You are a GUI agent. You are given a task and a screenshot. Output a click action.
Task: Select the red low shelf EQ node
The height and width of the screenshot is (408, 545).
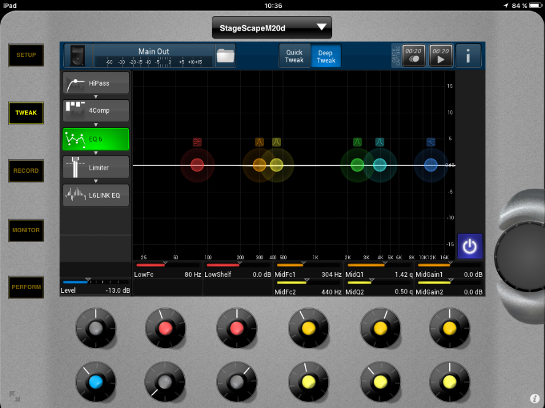[x=197, y=165]
